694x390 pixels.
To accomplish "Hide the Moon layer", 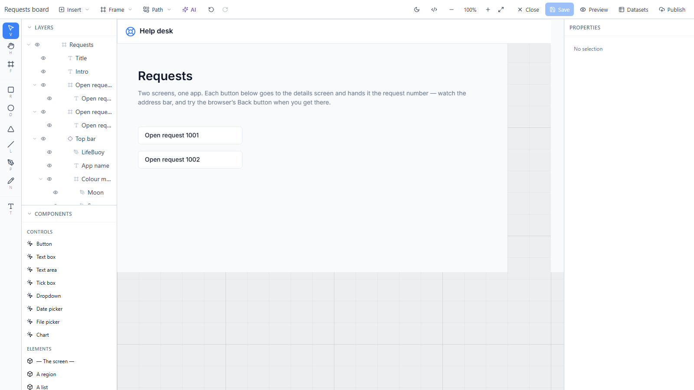I will click(56, 192).
